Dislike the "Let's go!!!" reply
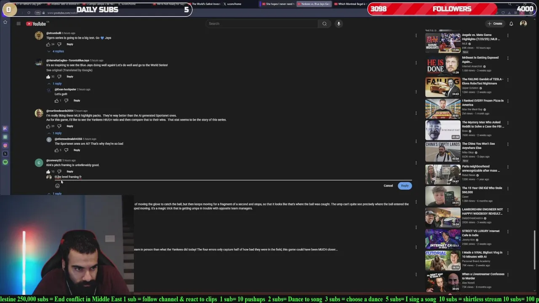Image resolution: width=539 pixels, height=303 pixels. click(66, 101)
